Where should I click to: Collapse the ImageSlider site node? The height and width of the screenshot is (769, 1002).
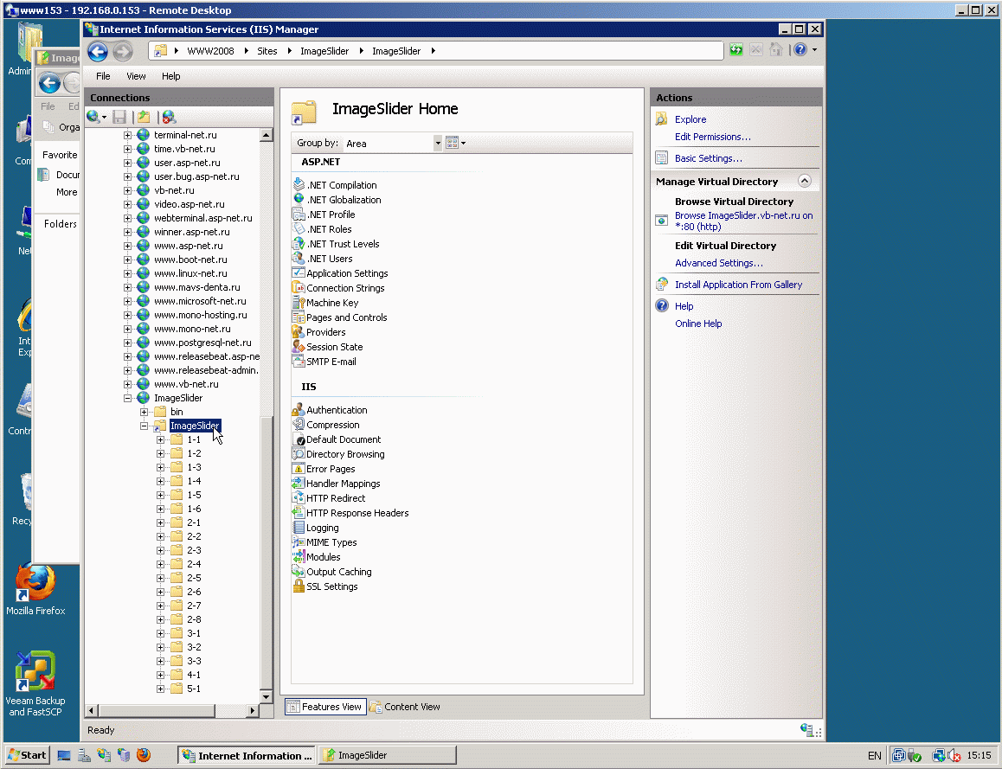pyautogui.click(x=127, y=398)
